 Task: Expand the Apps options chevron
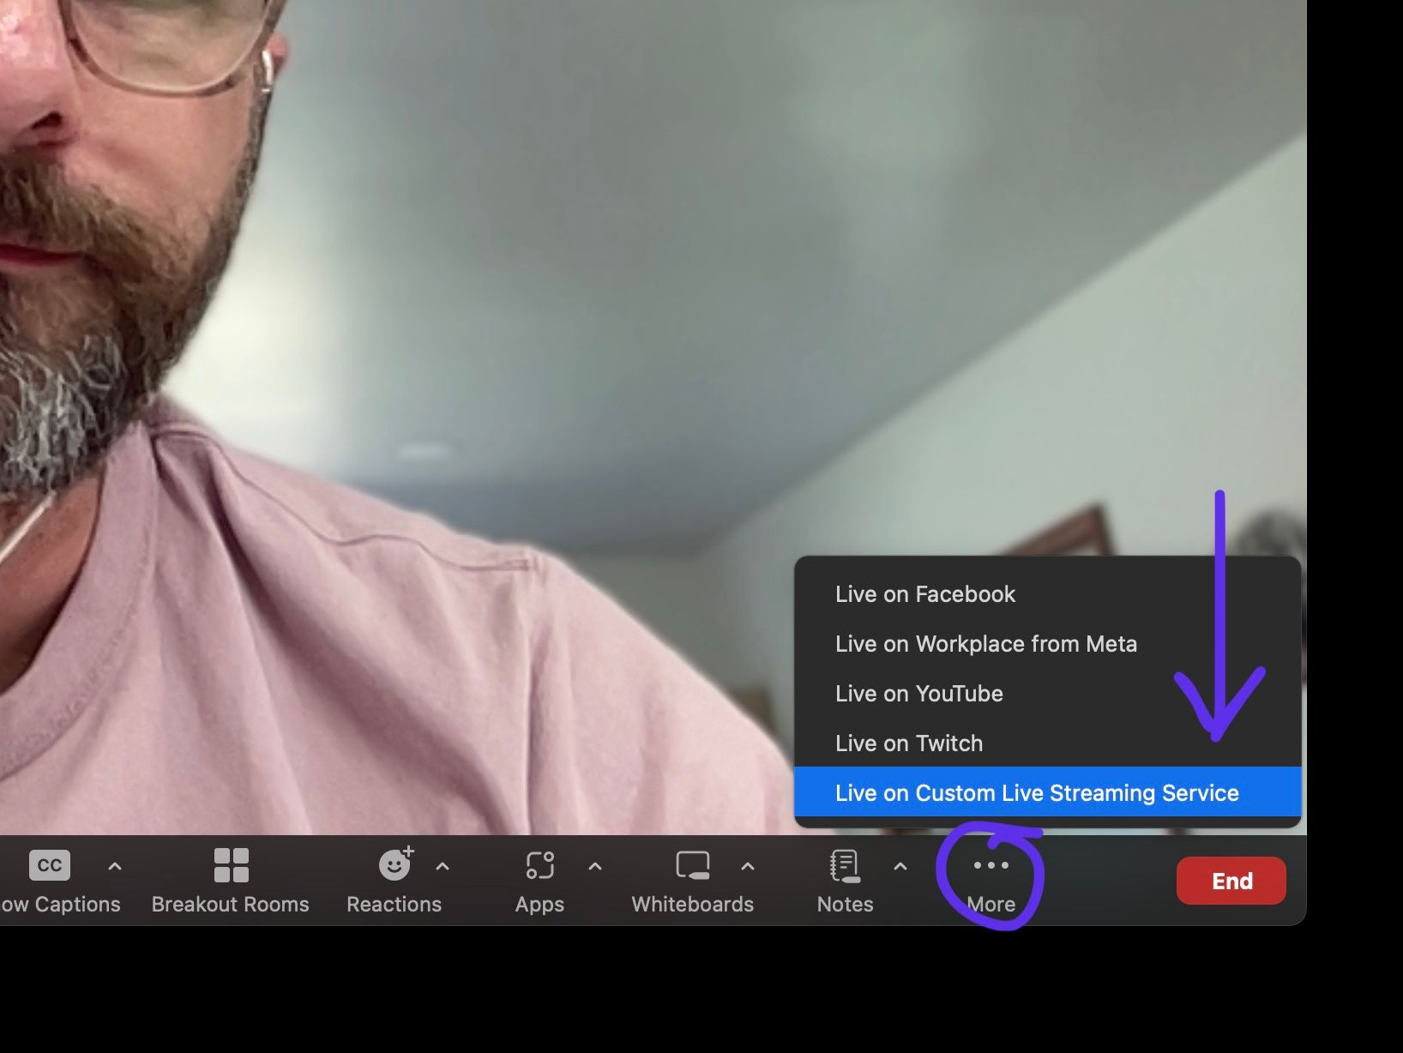[595, 866]
